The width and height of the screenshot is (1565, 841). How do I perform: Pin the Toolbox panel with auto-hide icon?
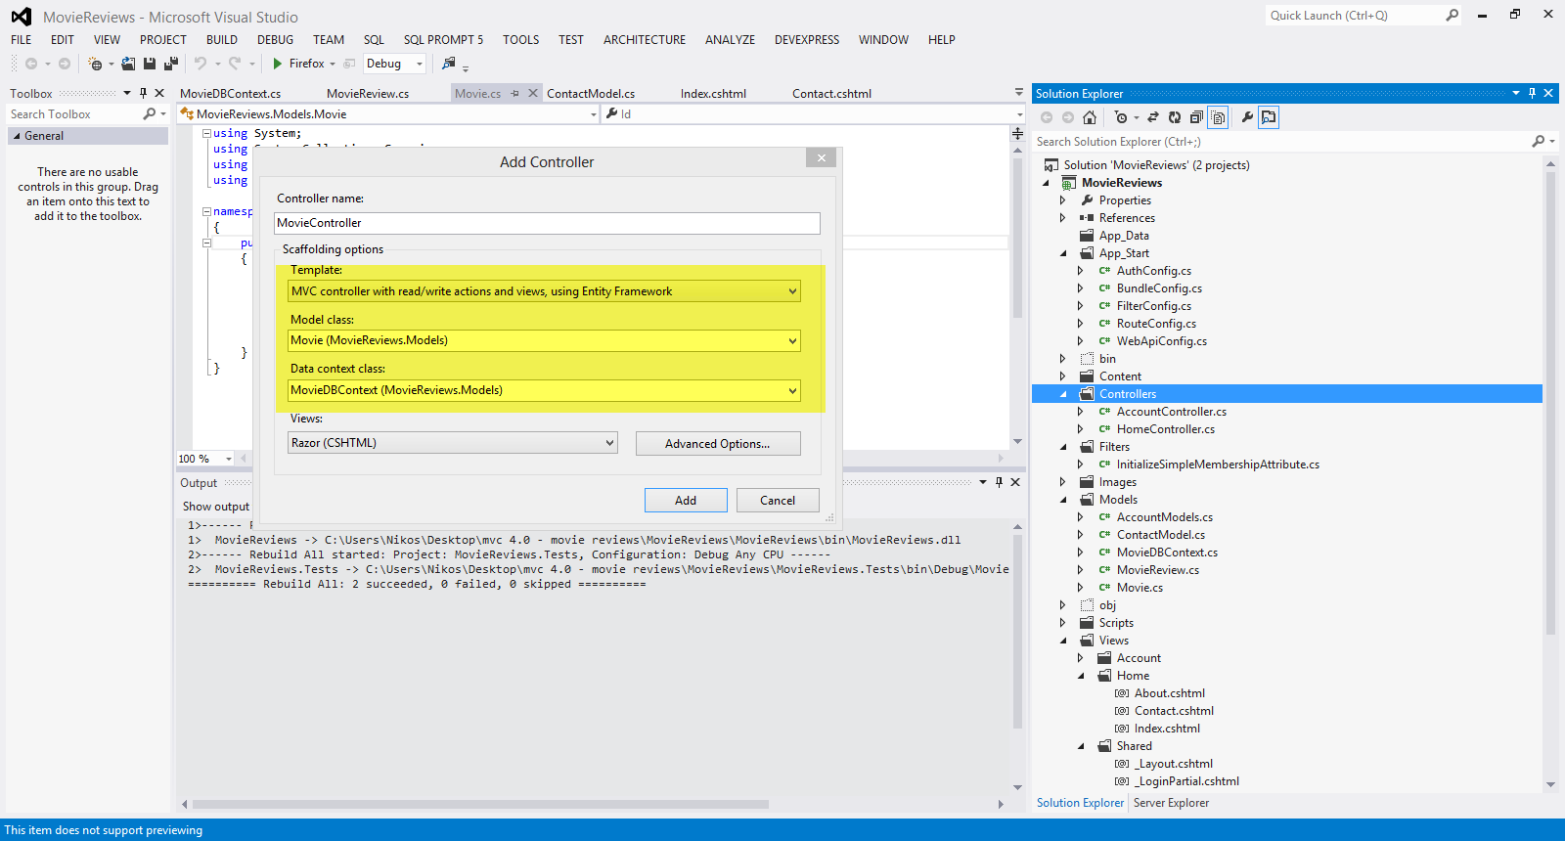tap(143, 93)
